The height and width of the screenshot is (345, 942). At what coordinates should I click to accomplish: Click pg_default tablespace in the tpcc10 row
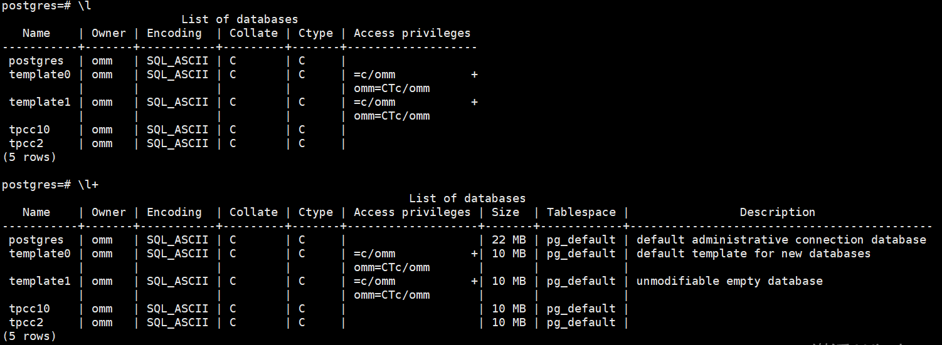coord(581,309)
